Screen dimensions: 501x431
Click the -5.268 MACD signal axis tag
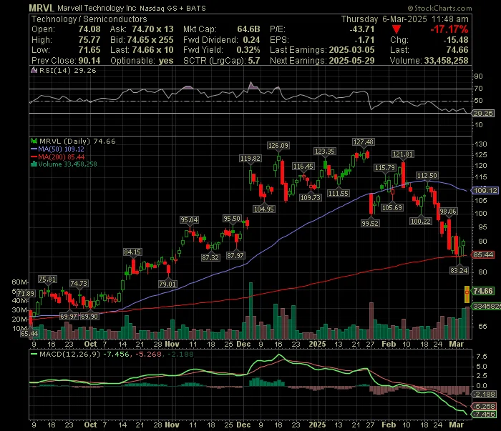click(x=485, y=407)
